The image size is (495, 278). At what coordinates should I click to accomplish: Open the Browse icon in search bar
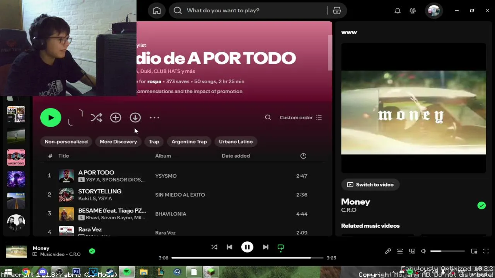[x=337, y=10]
